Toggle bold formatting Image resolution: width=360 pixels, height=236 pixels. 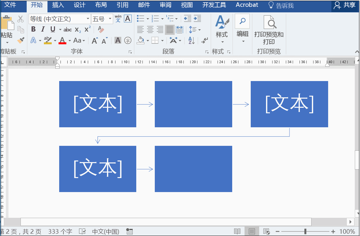pos(33,29)
